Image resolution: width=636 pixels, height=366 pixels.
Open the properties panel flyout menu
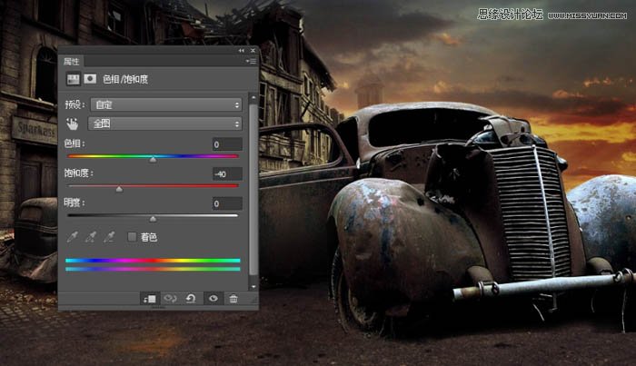coord(249,62)
